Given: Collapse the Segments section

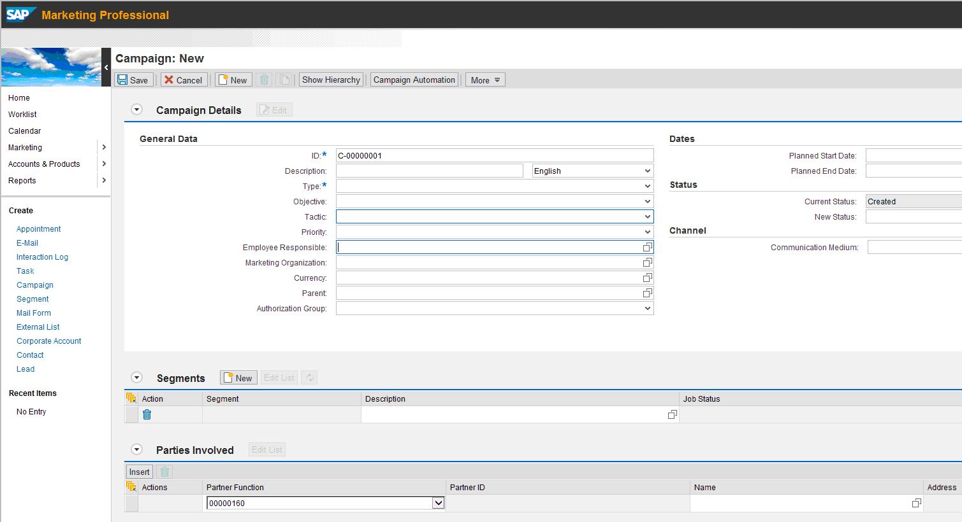Looking at the screenshot, I should (x=136, y=377).
